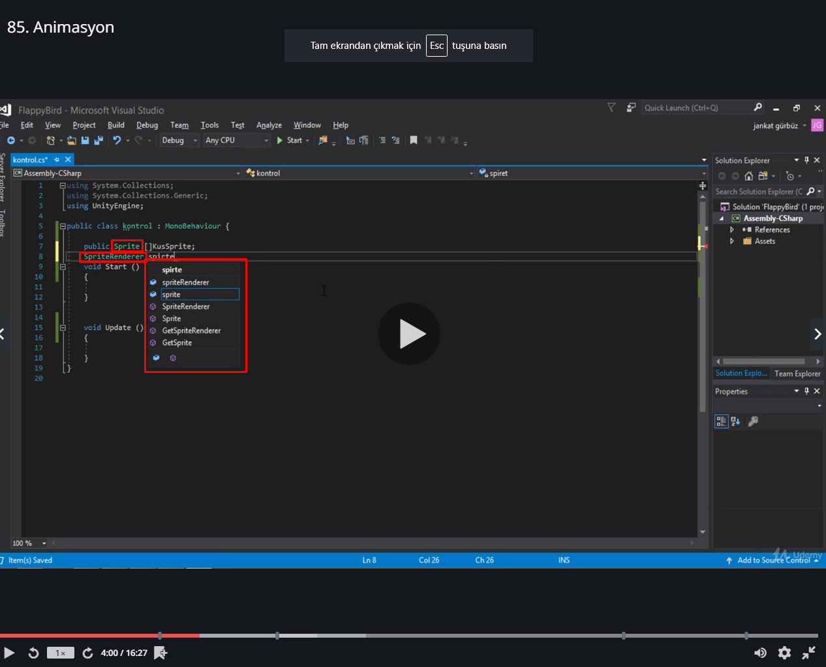Open the Debug configuration dropdown
This screenshot has width=826, height=667.
pos(179,140)
